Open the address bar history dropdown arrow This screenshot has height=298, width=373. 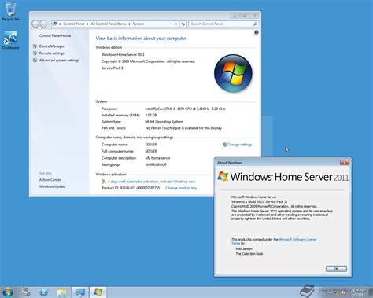[176, 24]
